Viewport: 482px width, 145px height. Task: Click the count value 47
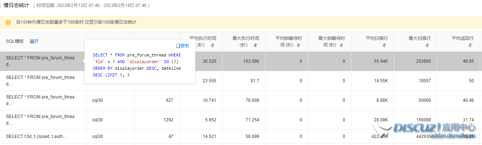[x=171, y=137]
